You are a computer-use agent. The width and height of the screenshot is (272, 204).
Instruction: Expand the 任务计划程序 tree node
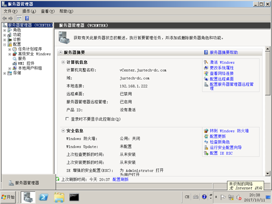tap(10, 49)
